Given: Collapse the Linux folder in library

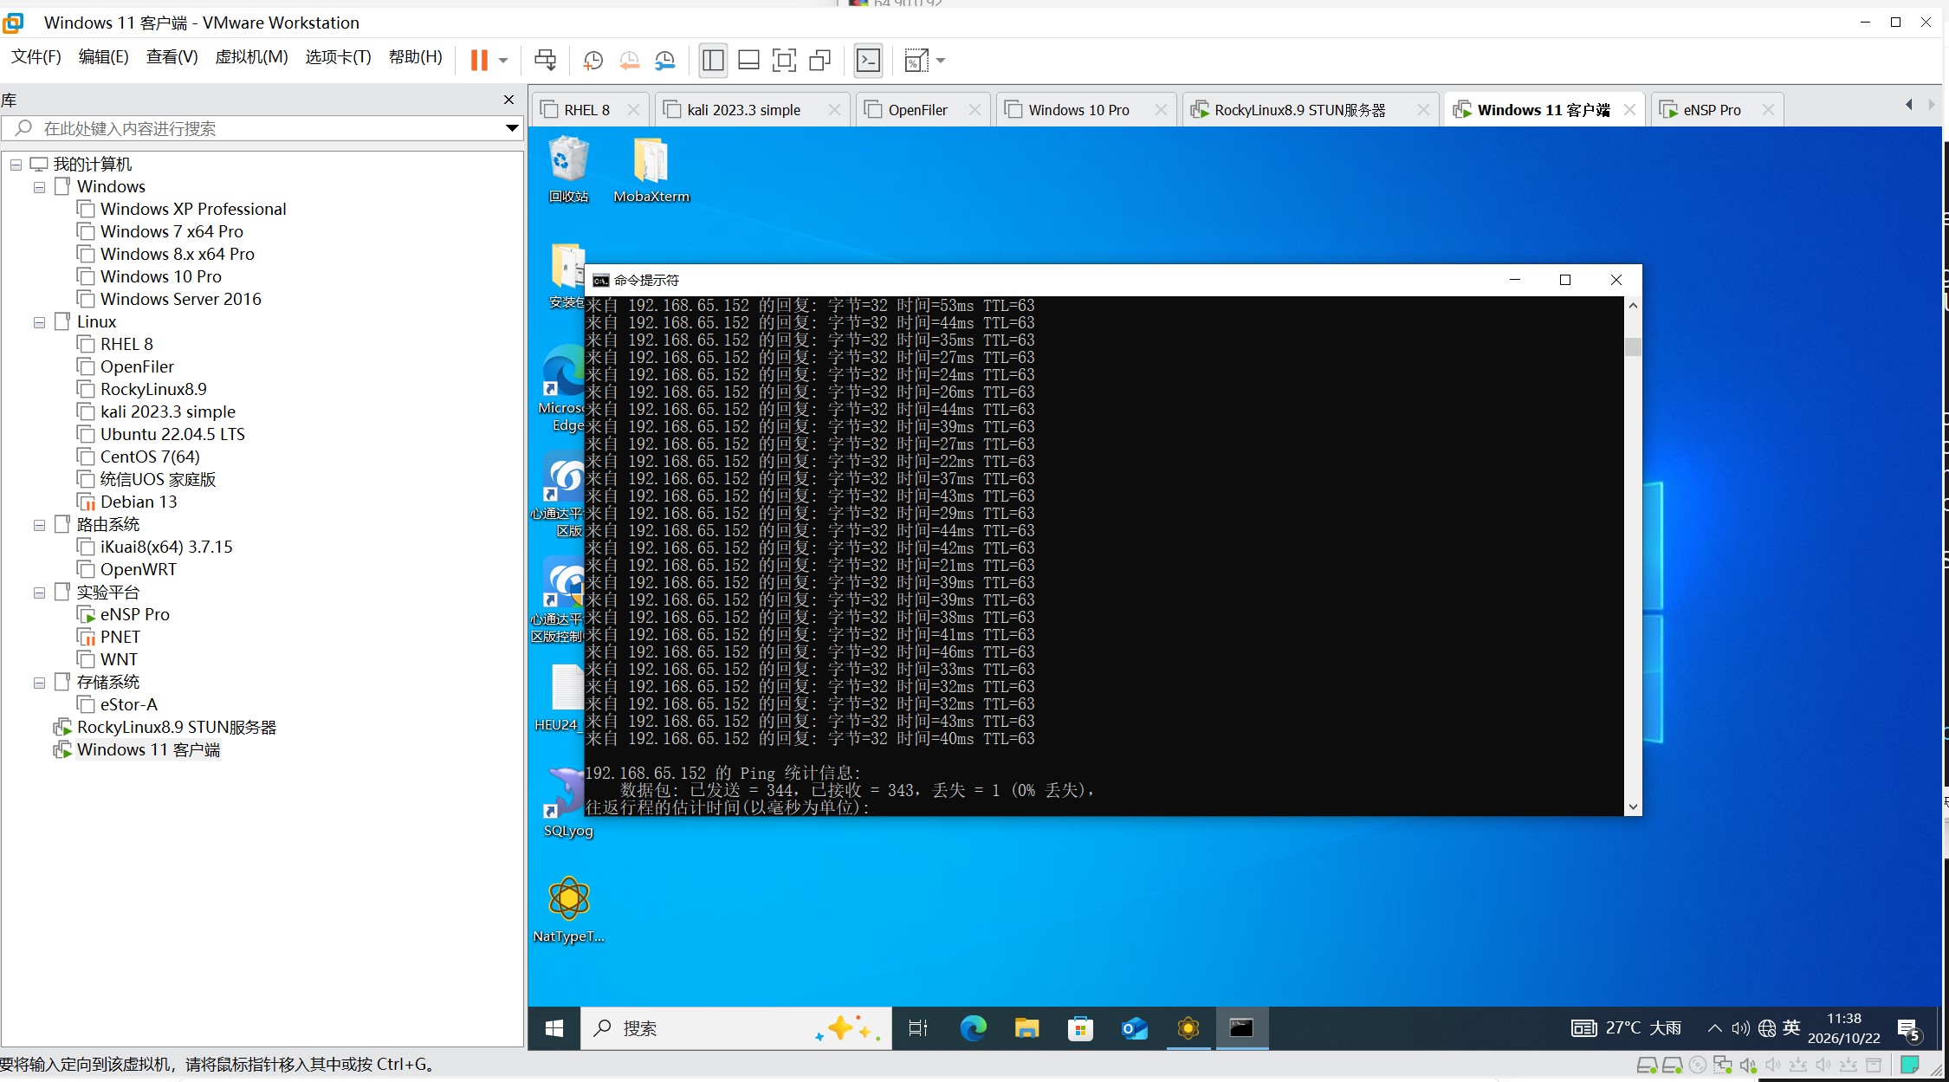Looking at the screenshot, I should click(39, 322).
